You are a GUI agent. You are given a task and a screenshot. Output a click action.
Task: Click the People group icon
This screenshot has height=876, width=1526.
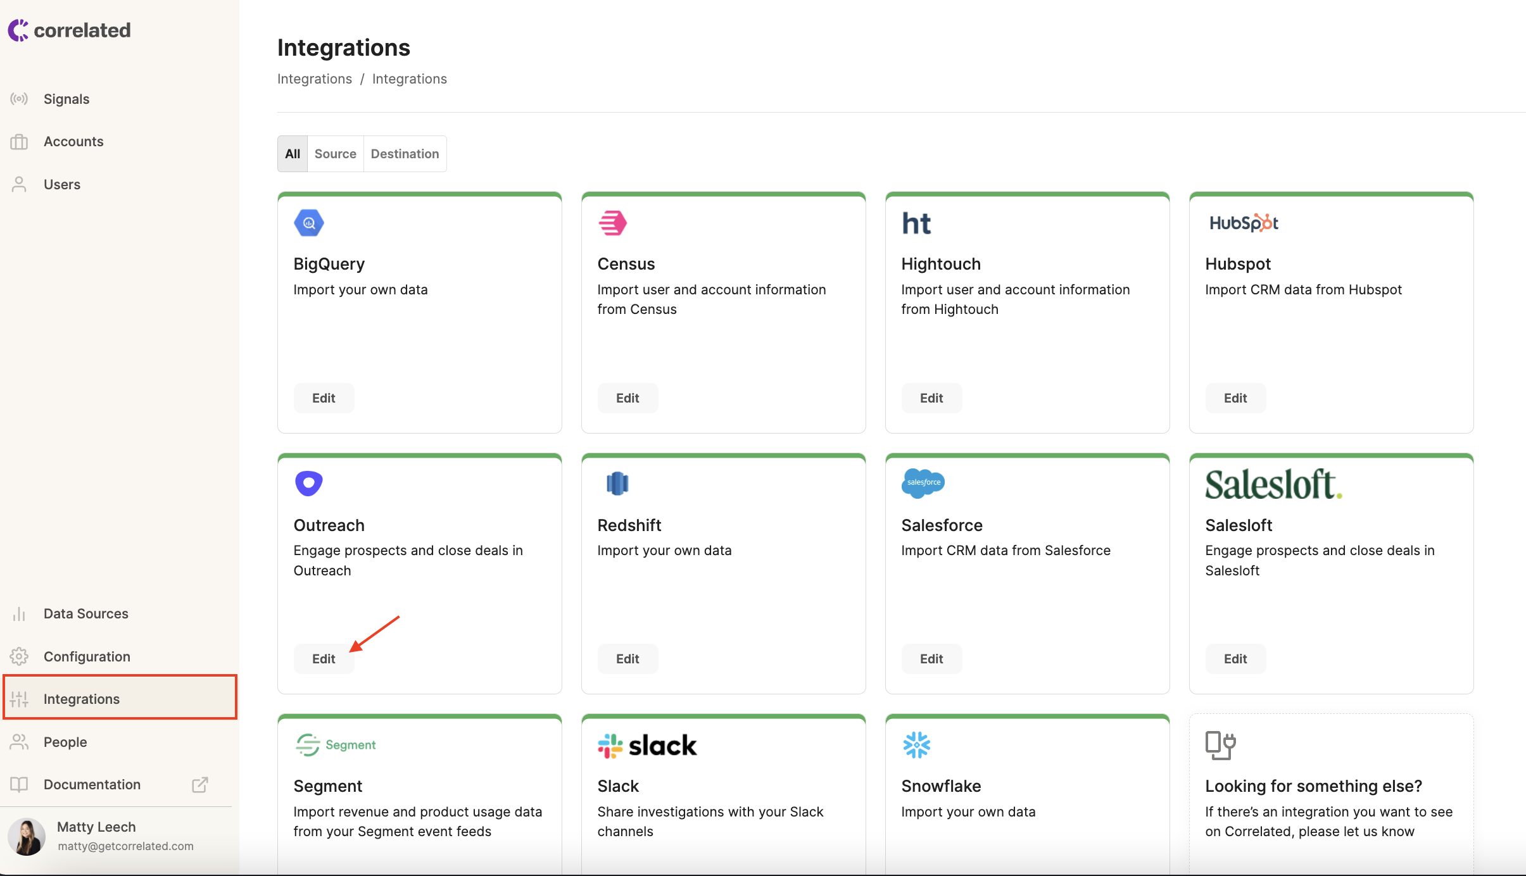19,742
